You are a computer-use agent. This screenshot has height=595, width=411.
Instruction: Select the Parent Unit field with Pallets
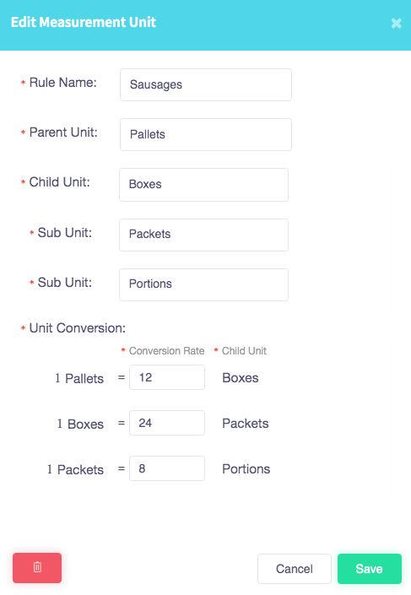[x=206, y=134]
